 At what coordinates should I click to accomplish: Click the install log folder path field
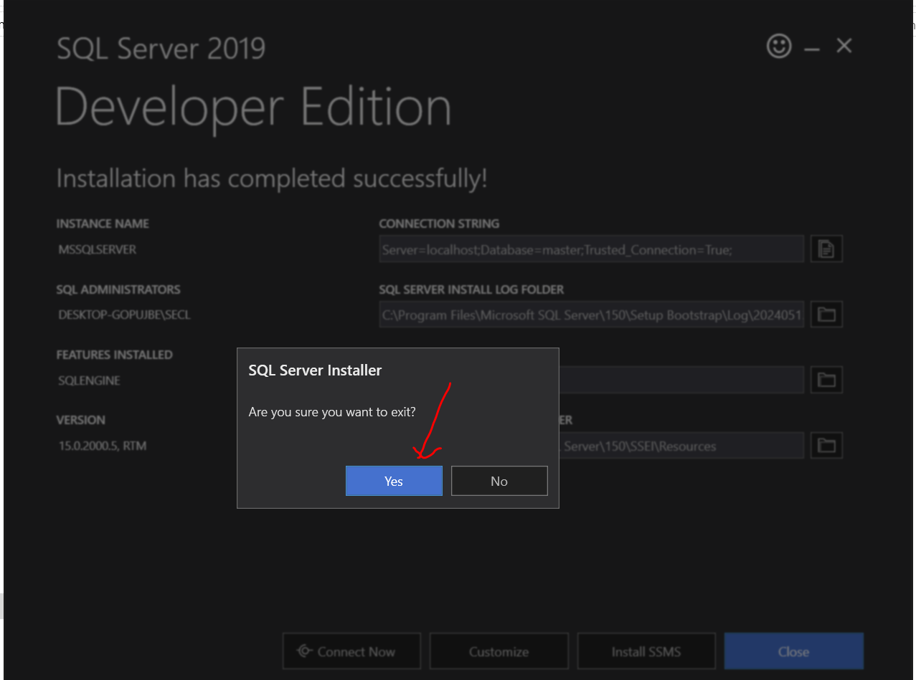(592, 315)
